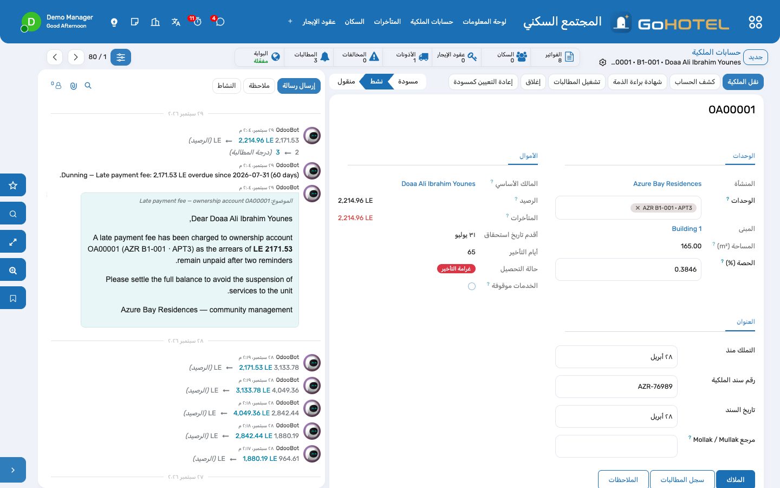Click the star favorites button on the side rail
The height and width of the screenshot is (488, 780).
[x=13, y=185]
